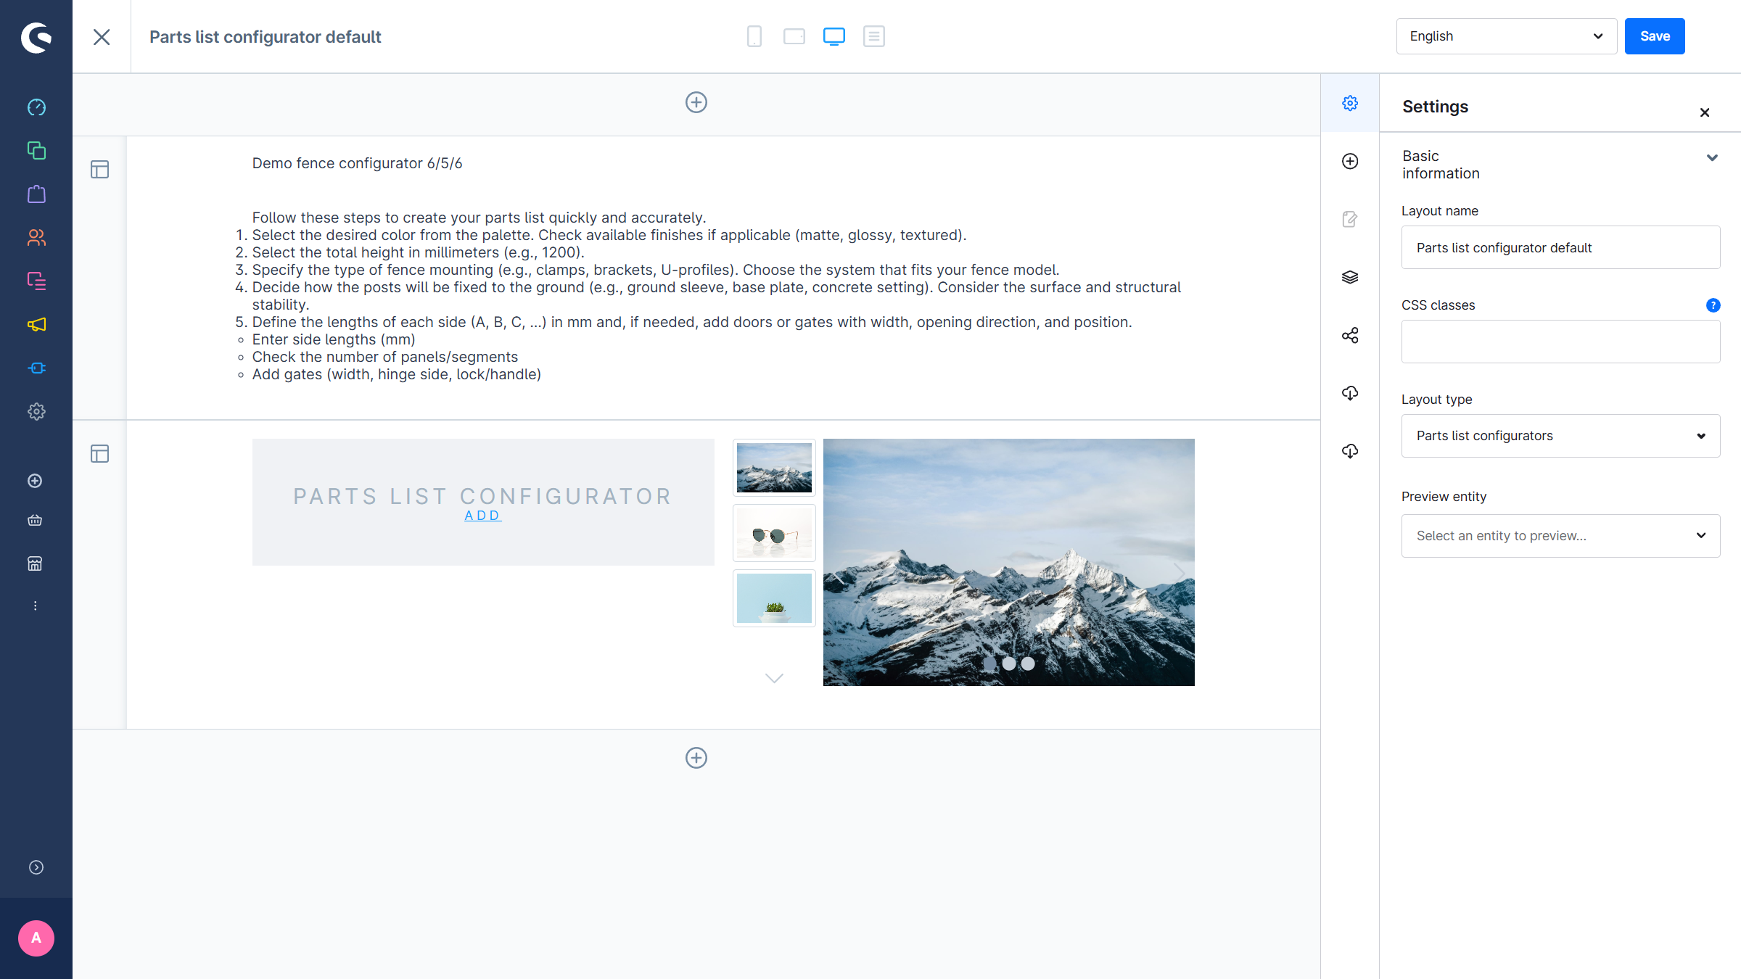Open the edit section pencil tab
This screenshot has height=979, width=1741.
click(x=1350, y=219)
